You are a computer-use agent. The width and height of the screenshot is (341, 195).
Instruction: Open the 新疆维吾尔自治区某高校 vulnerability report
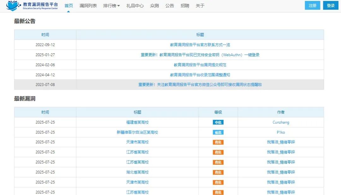pos(138,132)
